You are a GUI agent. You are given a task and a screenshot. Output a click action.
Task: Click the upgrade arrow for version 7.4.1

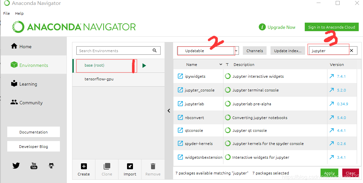[x=332, y=76]
